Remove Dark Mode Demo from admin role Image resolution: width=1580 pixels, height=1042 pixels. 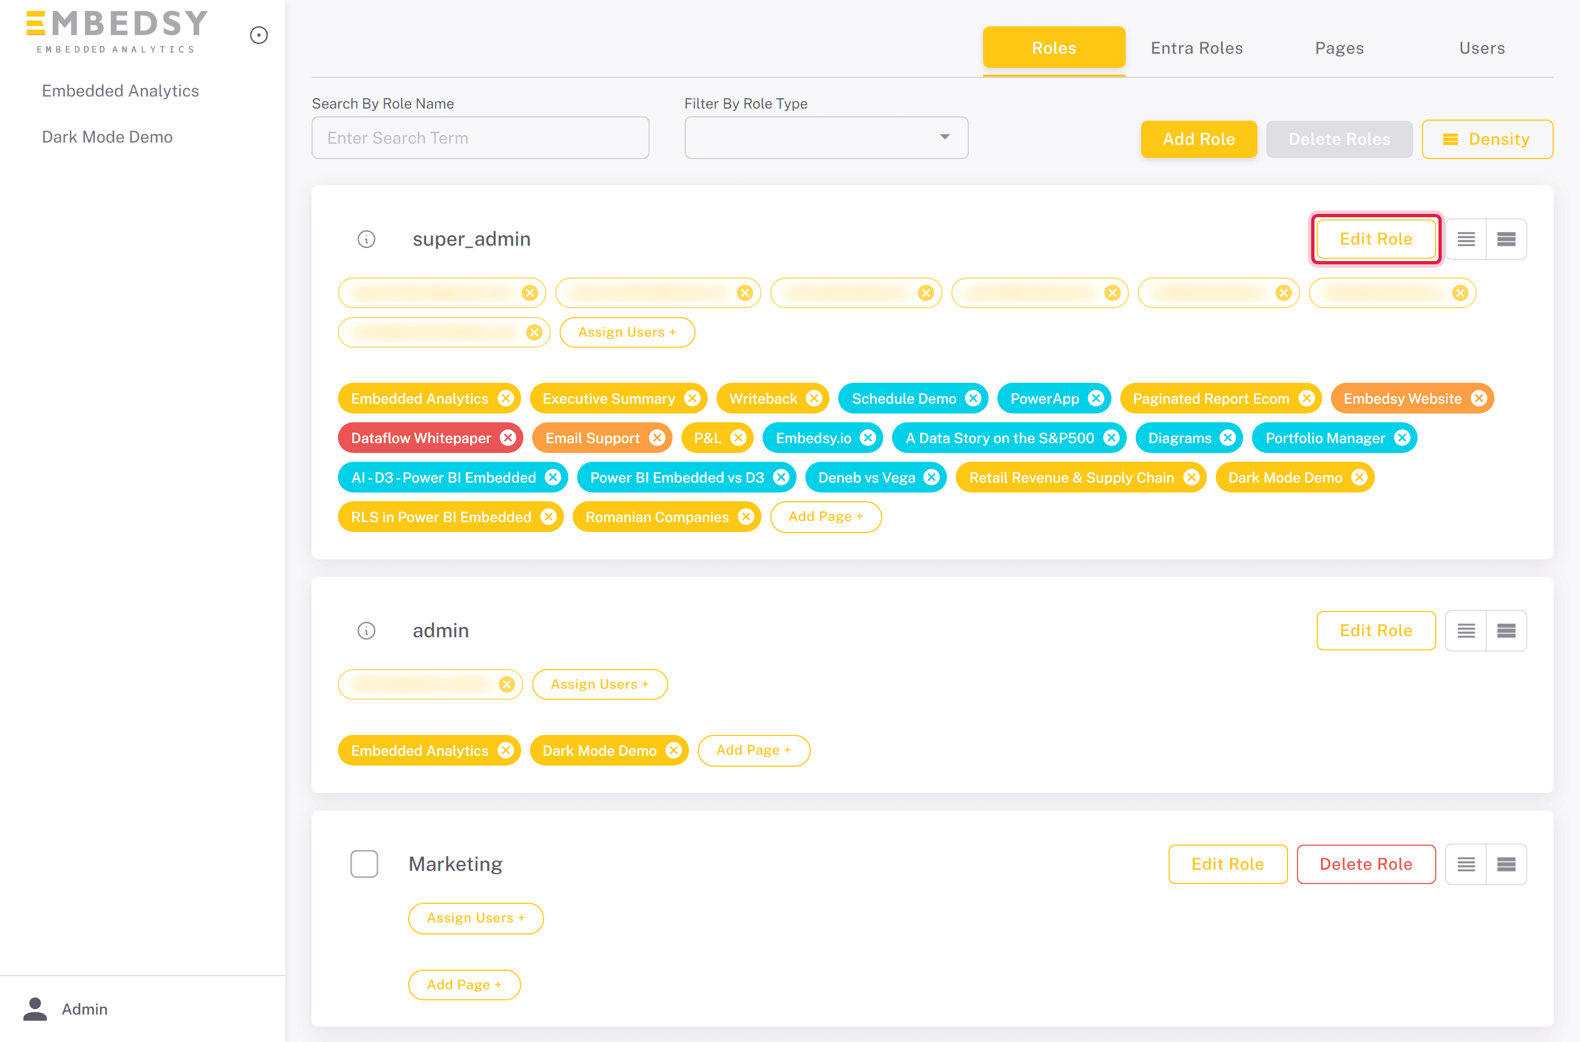click(x=673, y=750)
